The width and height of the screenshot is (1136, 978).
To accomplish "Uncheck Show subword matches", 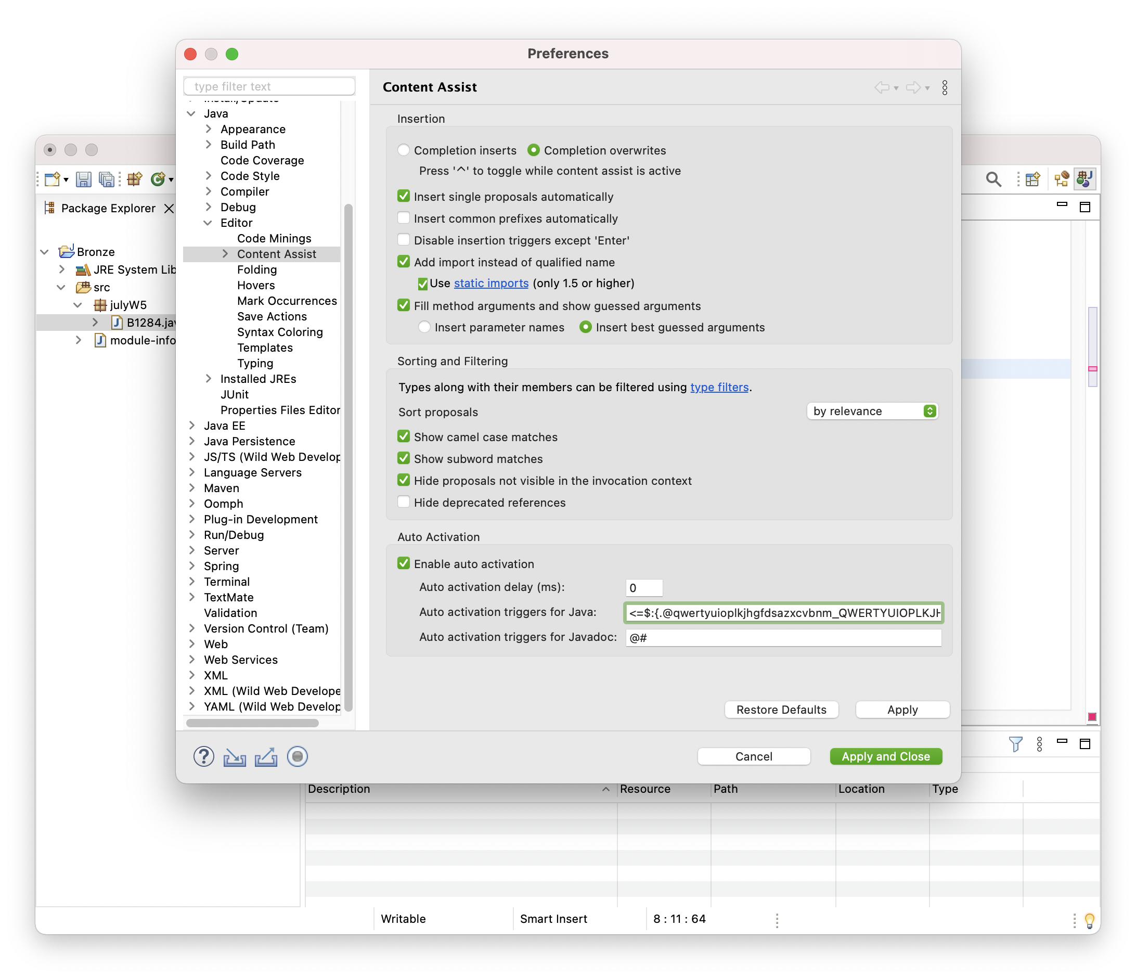I will click(404, 458).
